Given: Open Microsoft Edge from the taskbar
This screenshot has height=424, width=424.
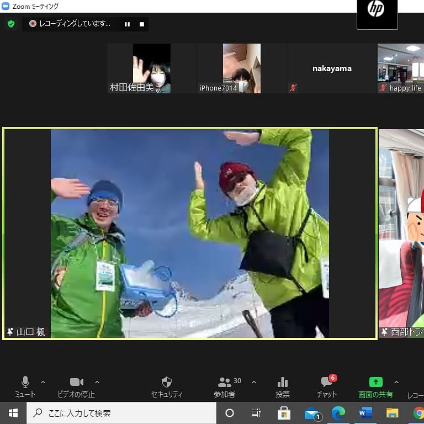Looking at the screenshot, I should click(338, 413).
